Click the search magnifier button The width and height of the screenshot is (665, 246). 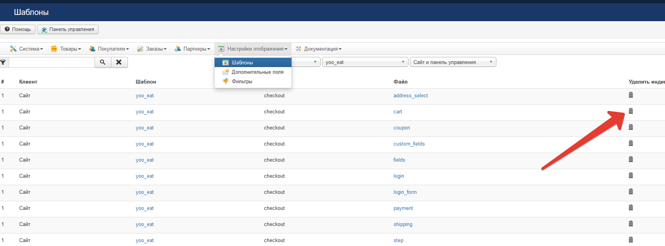tap(103, 62)
